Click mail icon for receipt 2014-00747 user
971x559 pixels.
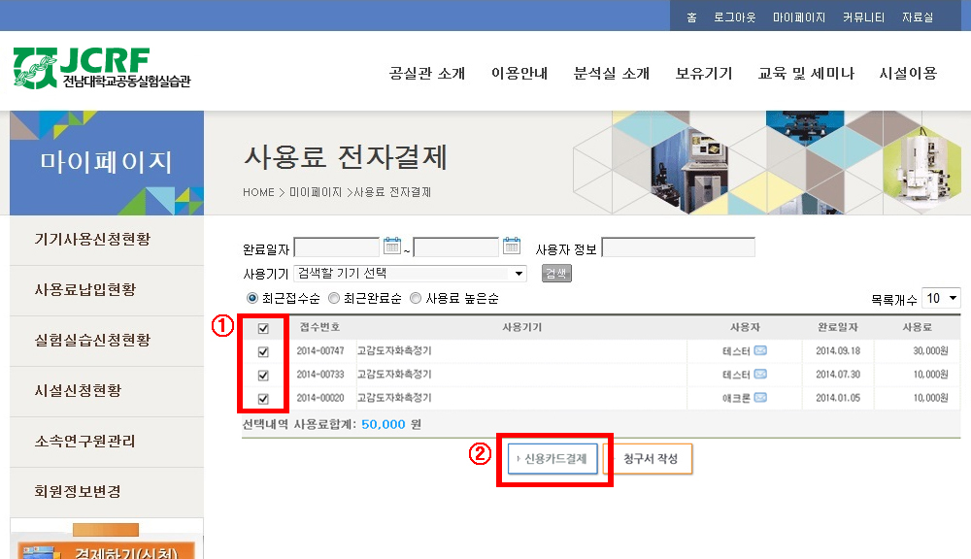click(760, 350)
